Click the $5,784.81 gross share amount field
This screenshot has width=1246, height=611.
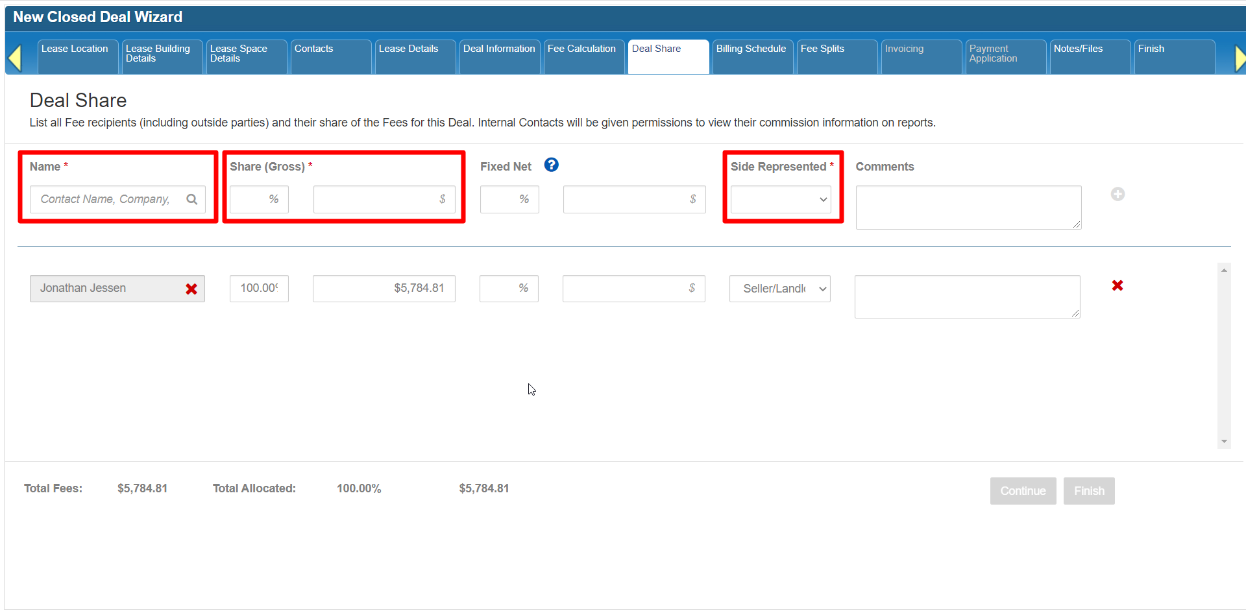384,289
